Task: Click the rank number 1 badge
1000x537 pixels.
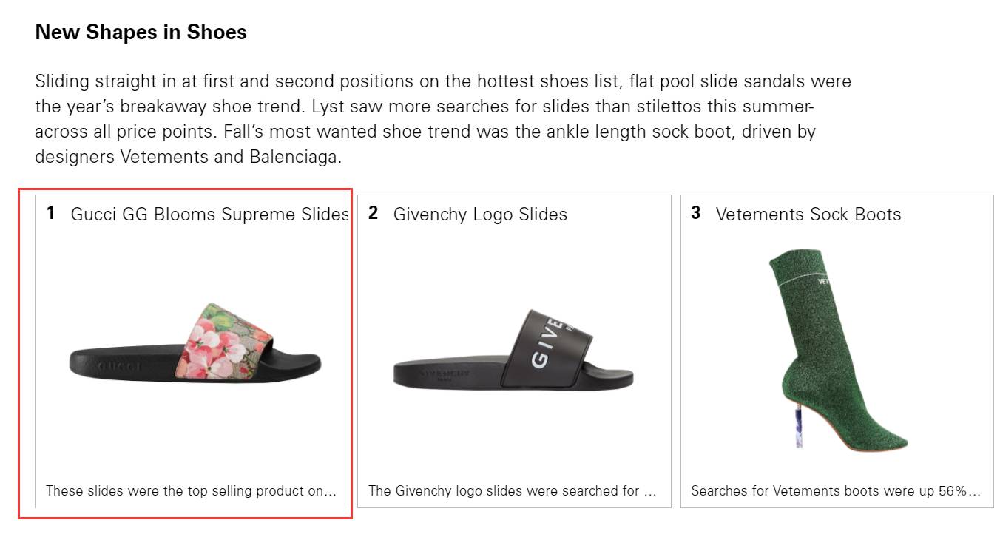Action: pyautogui.click(x=50, y=214)
